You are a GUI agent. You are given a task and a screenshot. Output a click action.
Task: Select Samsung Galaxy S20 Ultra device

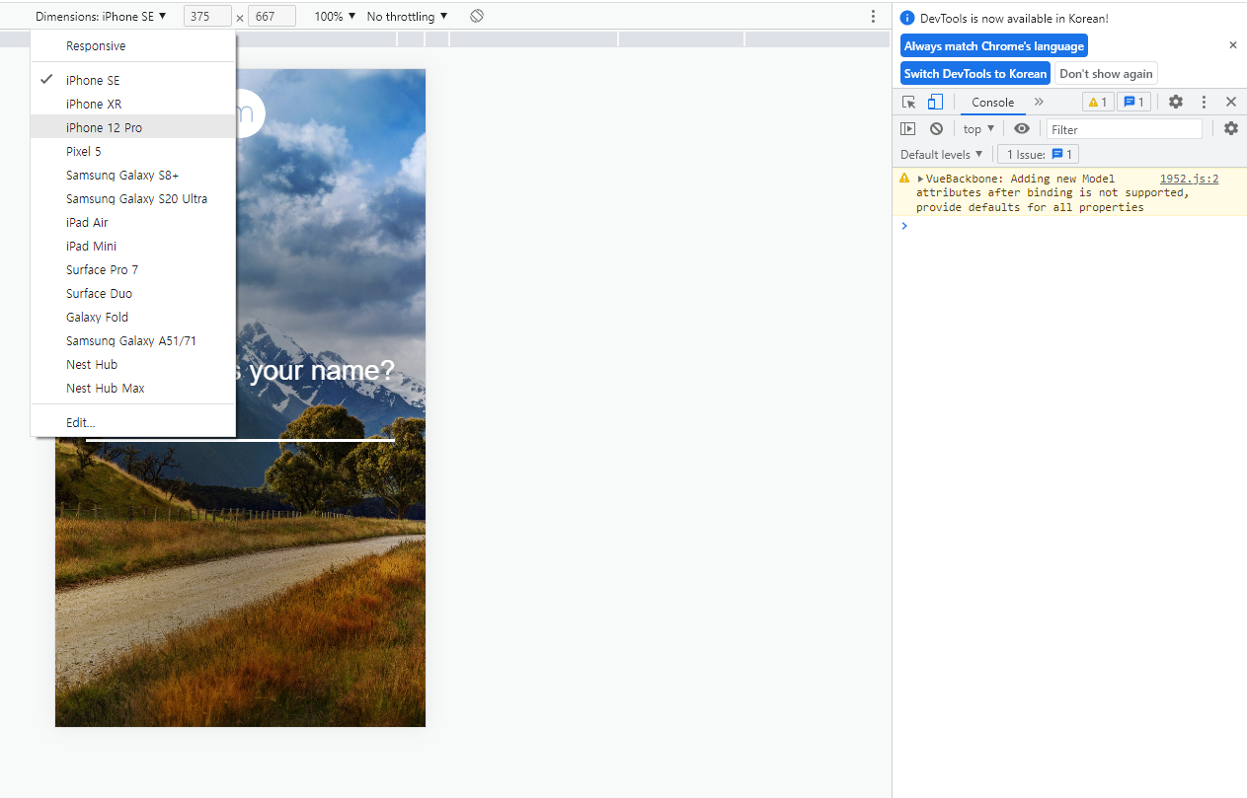[133, 199]
